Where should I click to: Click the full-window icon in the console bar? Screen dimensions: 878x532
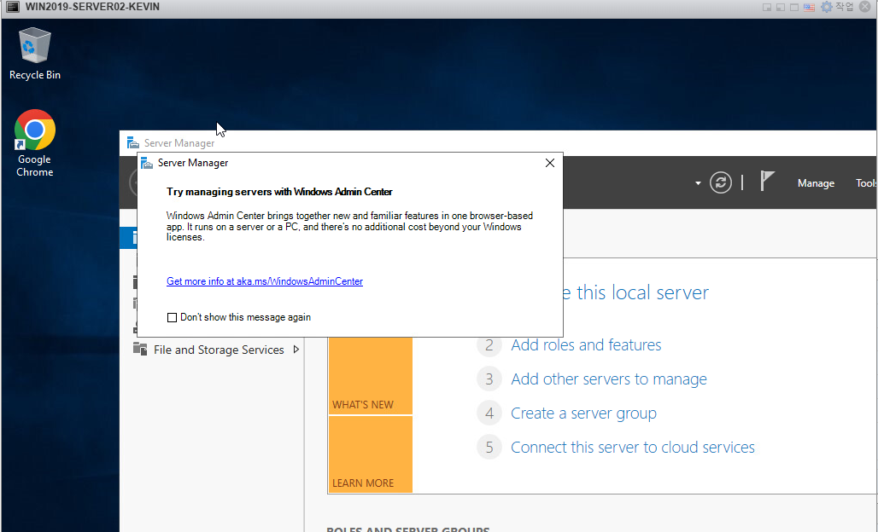(x=794, y=8)
